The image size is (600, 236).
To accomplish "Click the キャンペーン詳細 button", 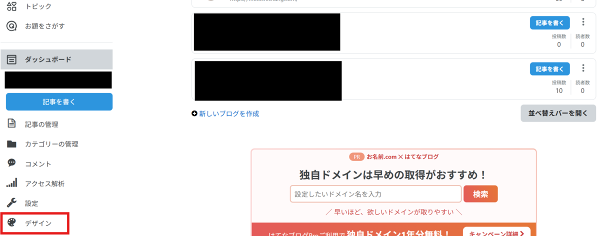I will 496,232.
